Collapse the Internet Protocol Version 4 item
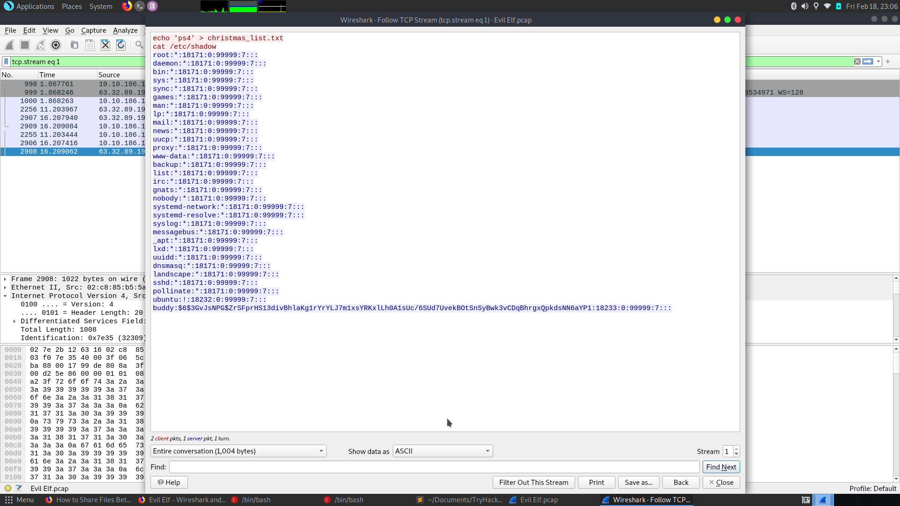Viewport: 900px width, 506px height. tap(5, 296)
